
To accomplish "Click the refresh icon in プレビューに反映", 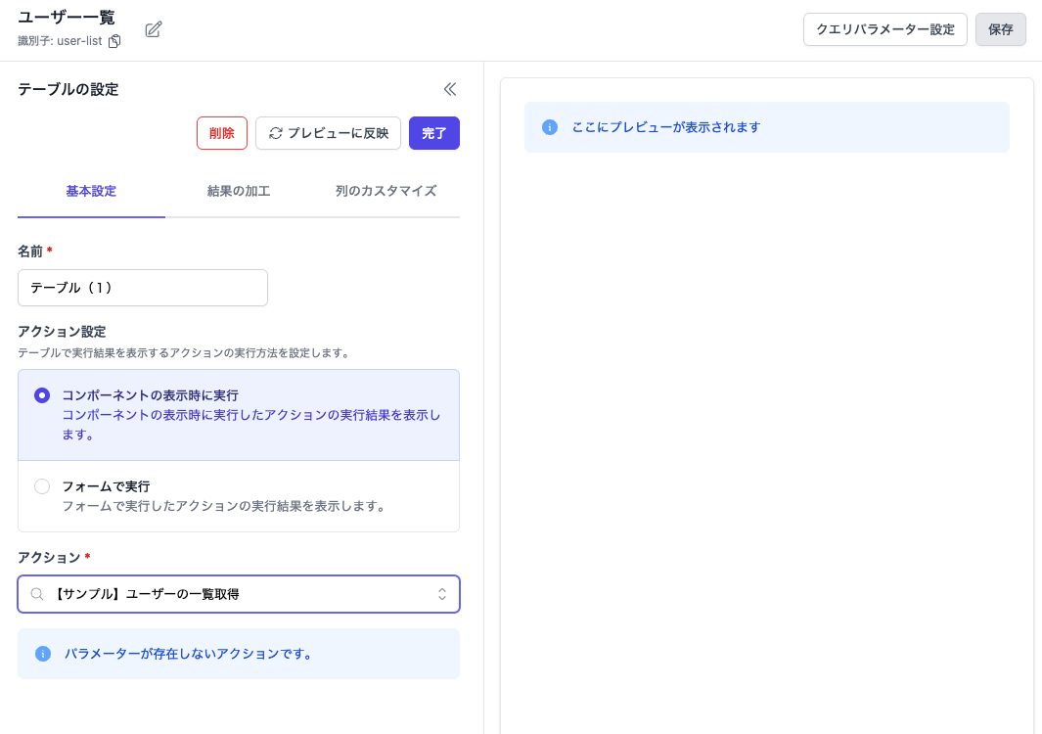I will [276, 133].
